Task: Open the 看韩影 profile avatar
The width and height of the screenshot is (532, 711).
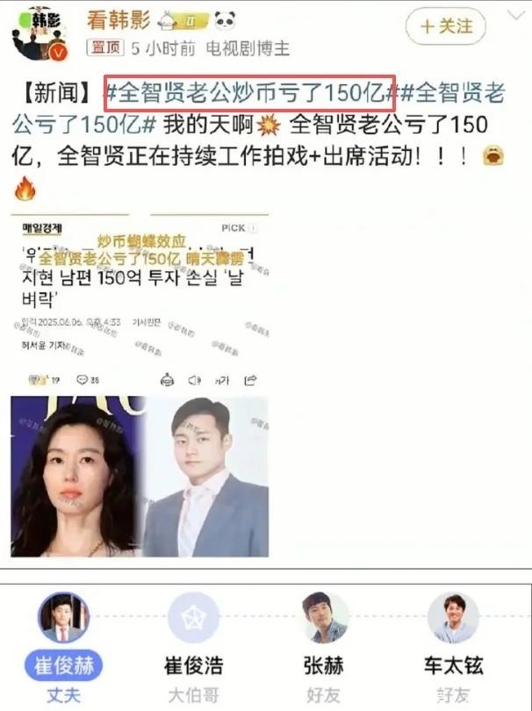Action: pyautogui.click(x=40, y=34)
